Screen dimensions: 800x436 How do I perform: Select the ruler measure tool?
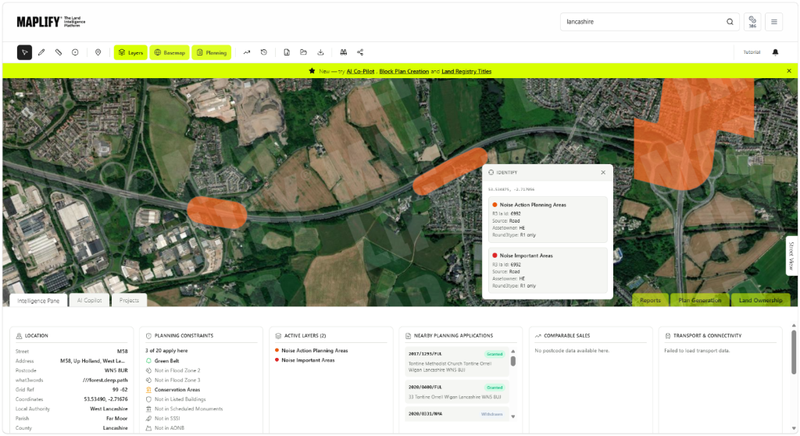[59, 52]
